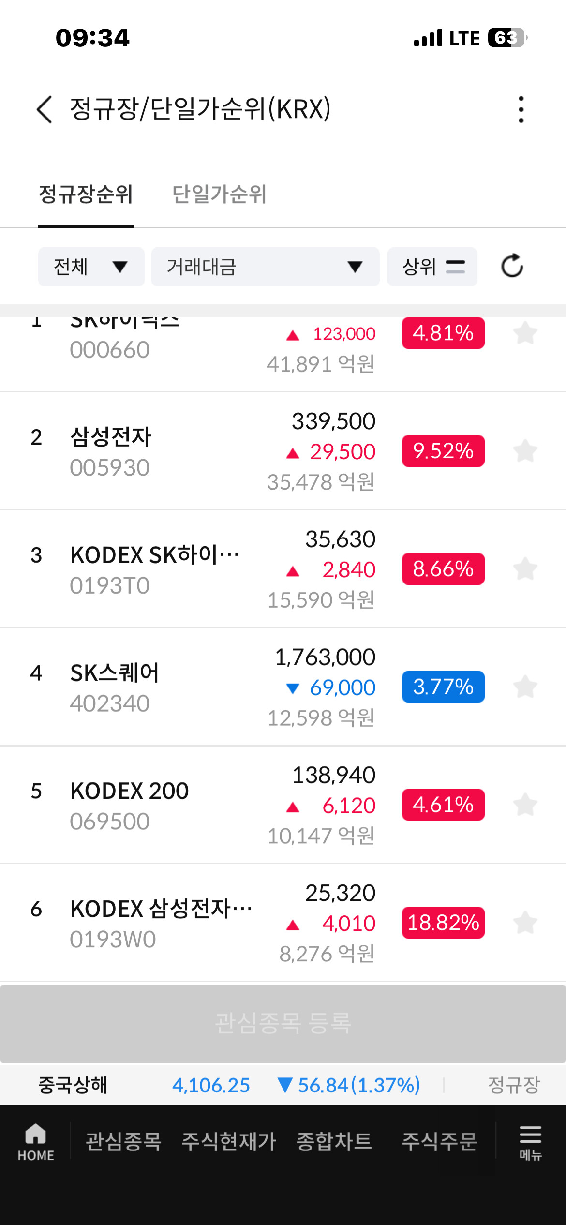Star the KODEX 삼성전자 0193W0 row
566x1225 pixels.
pyautogui.click(x=525, y=923)
